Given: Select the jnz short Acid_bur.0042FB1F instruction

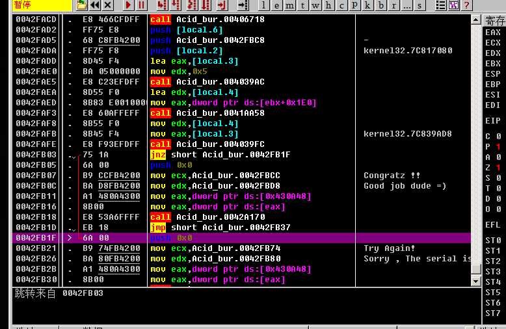Looking at the screenshot, I should (220, 155).
